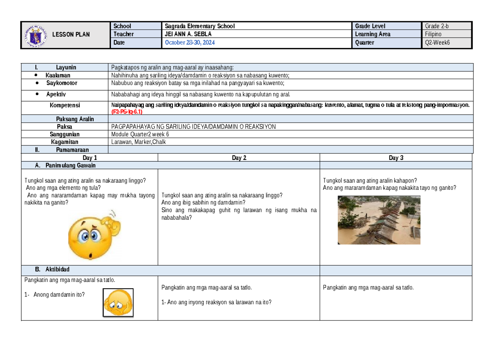Click '1- Ano ang inyong reaksyon sa larawan na ito?'

(x=217, y=303)
